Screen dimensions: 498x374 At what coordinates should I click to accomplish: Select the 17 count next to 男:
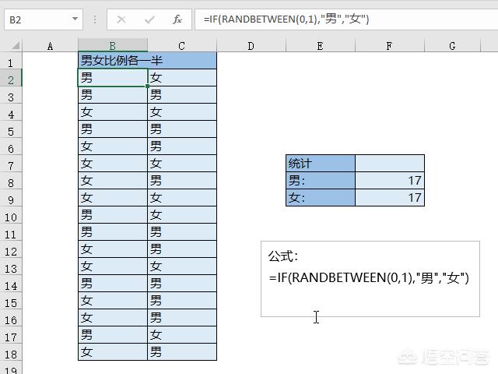(x=390, y=181)
